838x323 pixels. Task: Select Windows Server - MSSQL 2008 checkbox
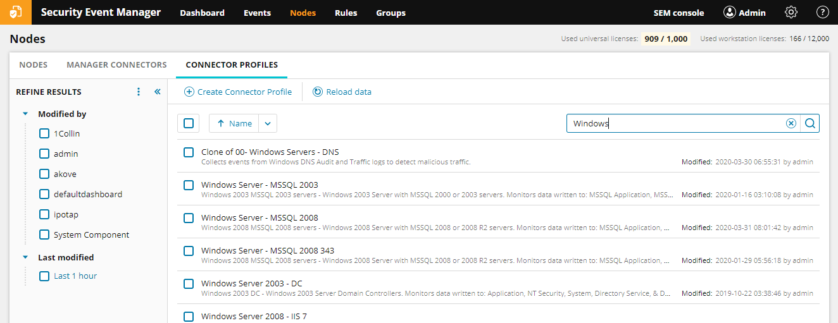pos(189,218)
